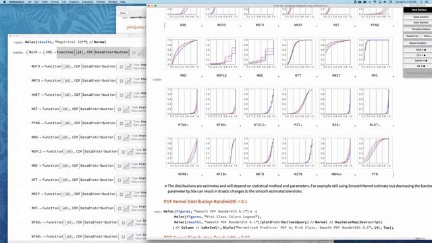Click the PTND distribution plot icon
Image resolution: width=432 pixels, height=243 pixels.
click(x=128, y=124)
